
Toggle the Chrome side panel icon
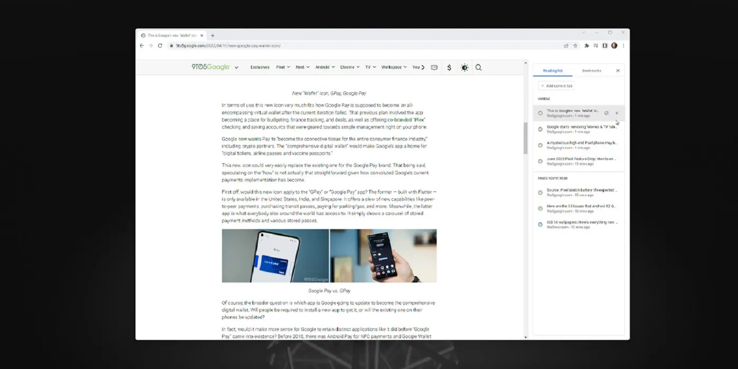point(605,46)
